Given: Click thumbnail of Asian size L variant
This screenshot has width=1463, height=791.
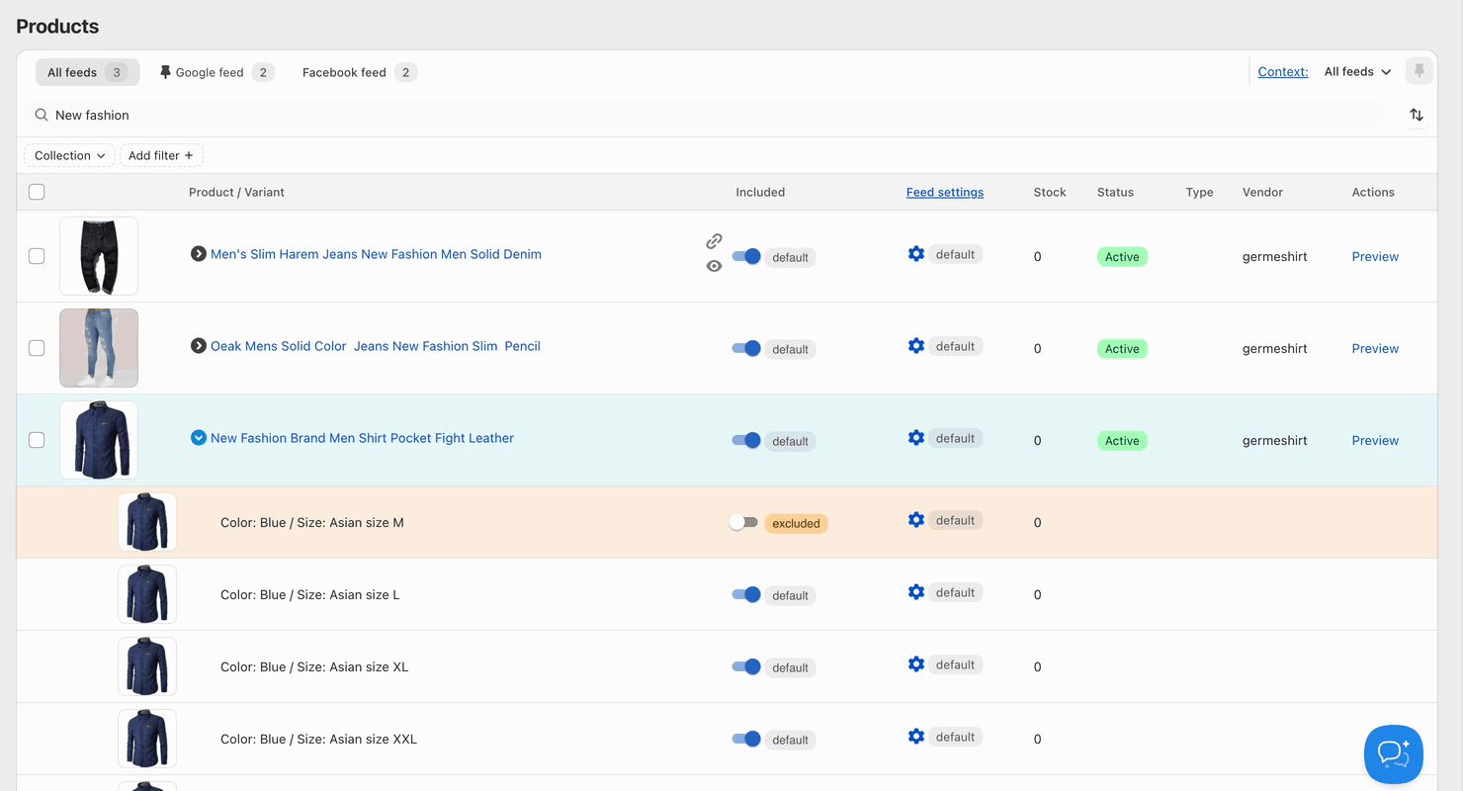Looking at the screenshot, I should [147, 594].
